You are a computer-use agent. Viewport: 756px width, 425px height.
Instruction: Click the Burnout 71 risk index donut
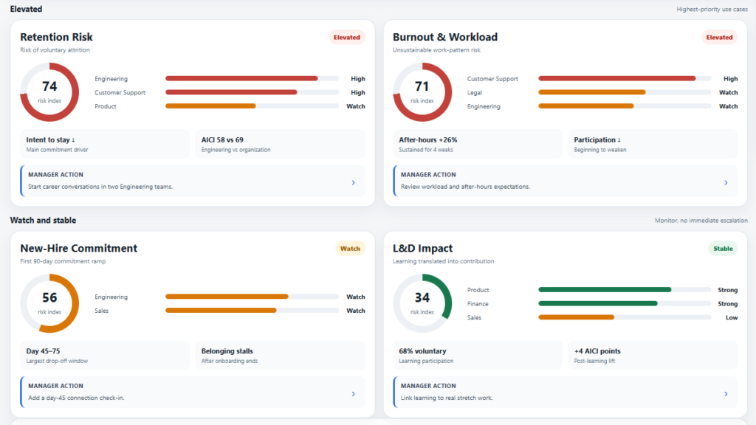tap(422, 92)
